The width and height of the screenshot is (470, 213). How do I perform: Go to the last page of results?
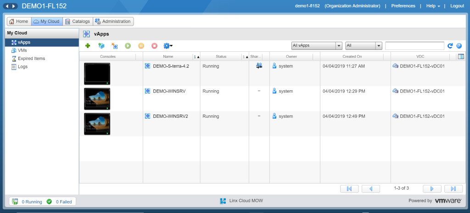tap(453, 188)
